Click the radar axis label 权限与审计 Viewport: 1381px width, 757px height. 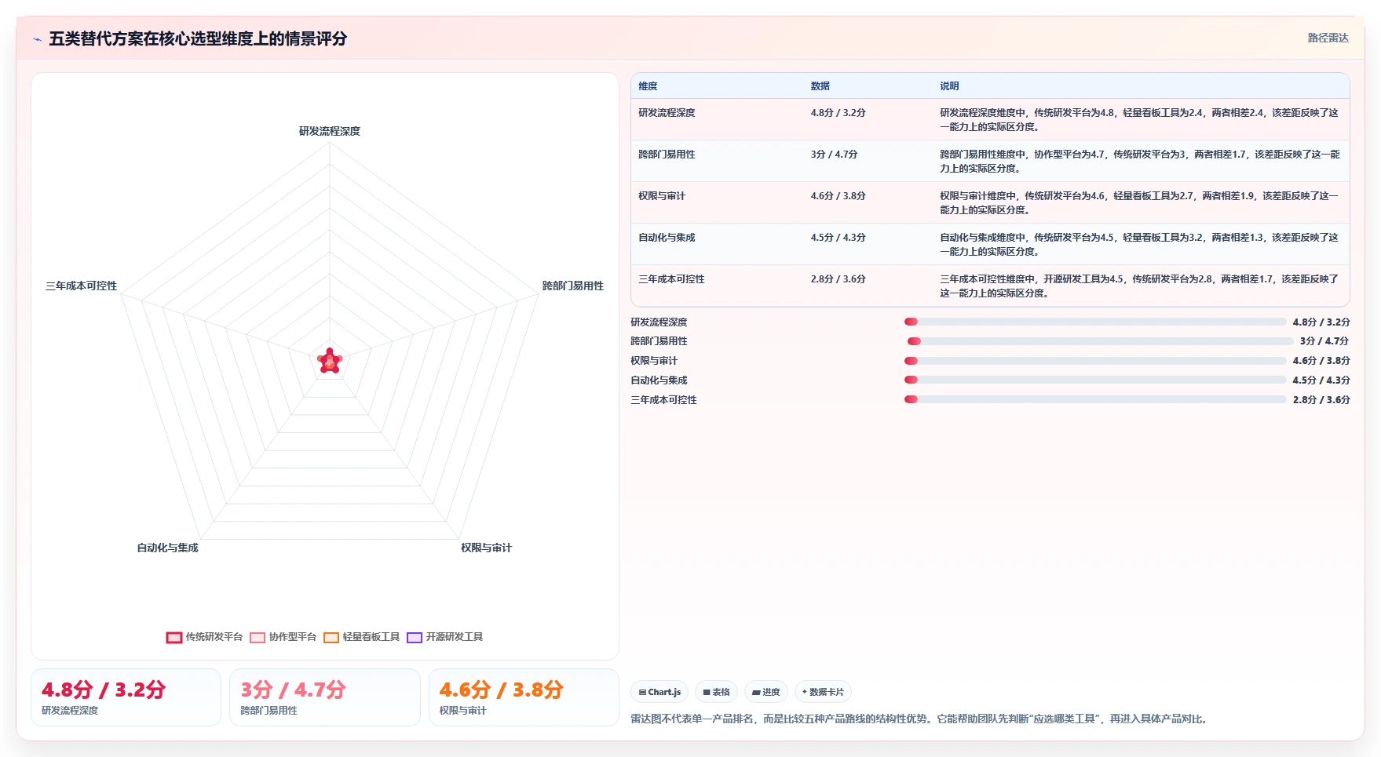(486, 548)
